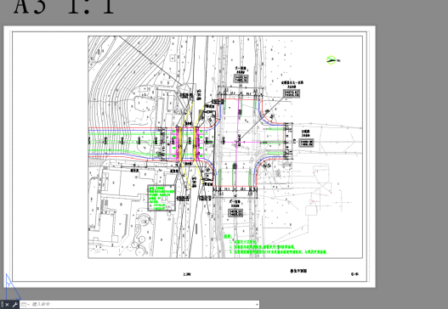Select the green-text info box in drawing
Screen dimensions: 448x309
click(162, 198)
